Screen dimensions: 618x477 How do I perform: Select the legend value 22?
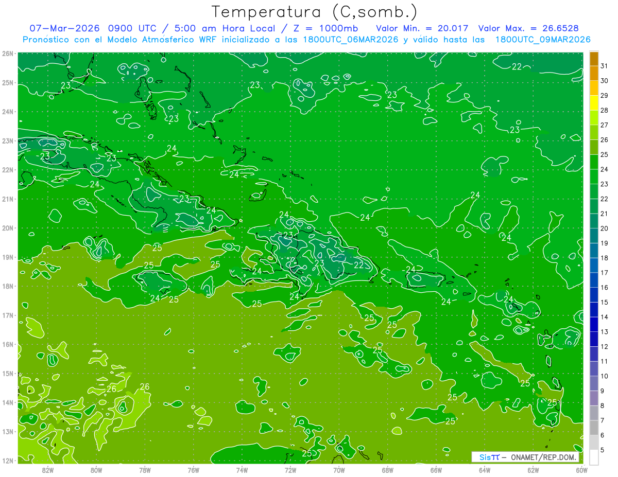605,199
